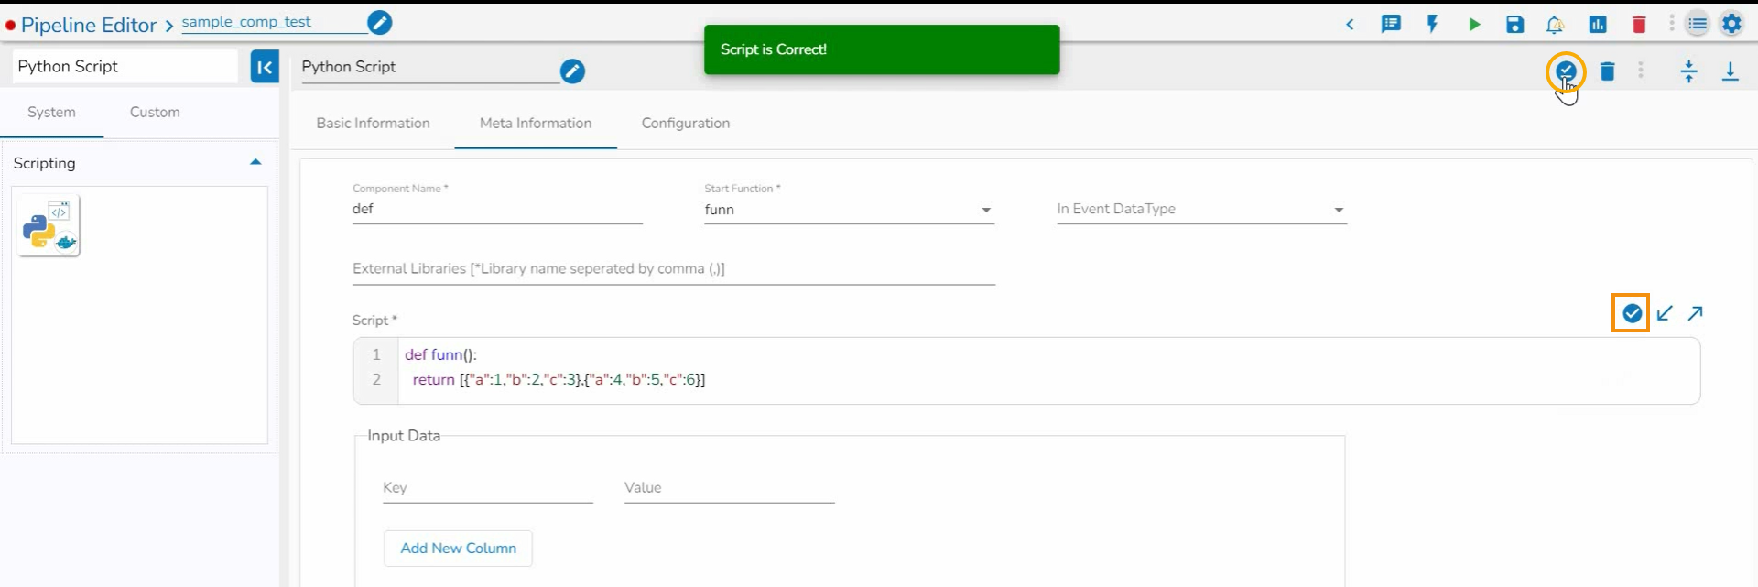Image resolution: width=1758 pixels, height=587 pixels.
Task: Switch to the Configuration tab
Action: (x=685, y=124)
